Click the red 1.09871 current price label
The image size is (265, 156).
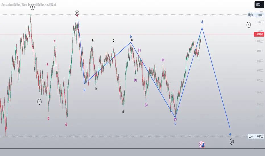click(259, 34)
